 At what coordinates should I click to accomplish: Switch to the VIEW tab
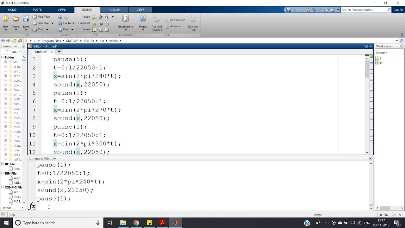tap(140, 10)
